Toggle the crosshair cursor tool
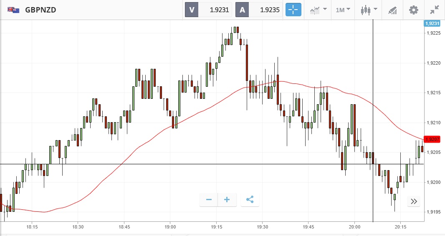 tap(293, 10)
